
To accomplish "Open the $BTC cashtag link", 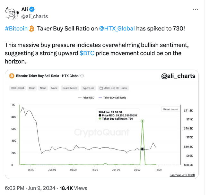I will (87, 53).
